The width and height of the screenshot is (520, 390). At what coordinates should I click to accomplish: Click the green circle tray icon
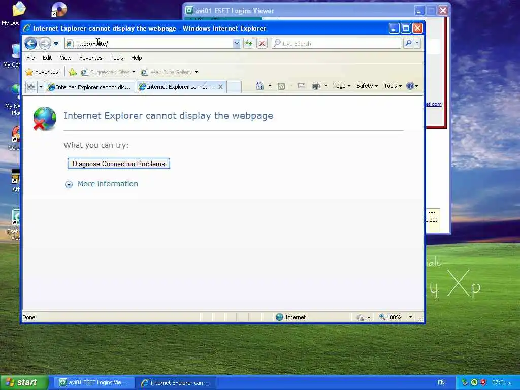474,382
